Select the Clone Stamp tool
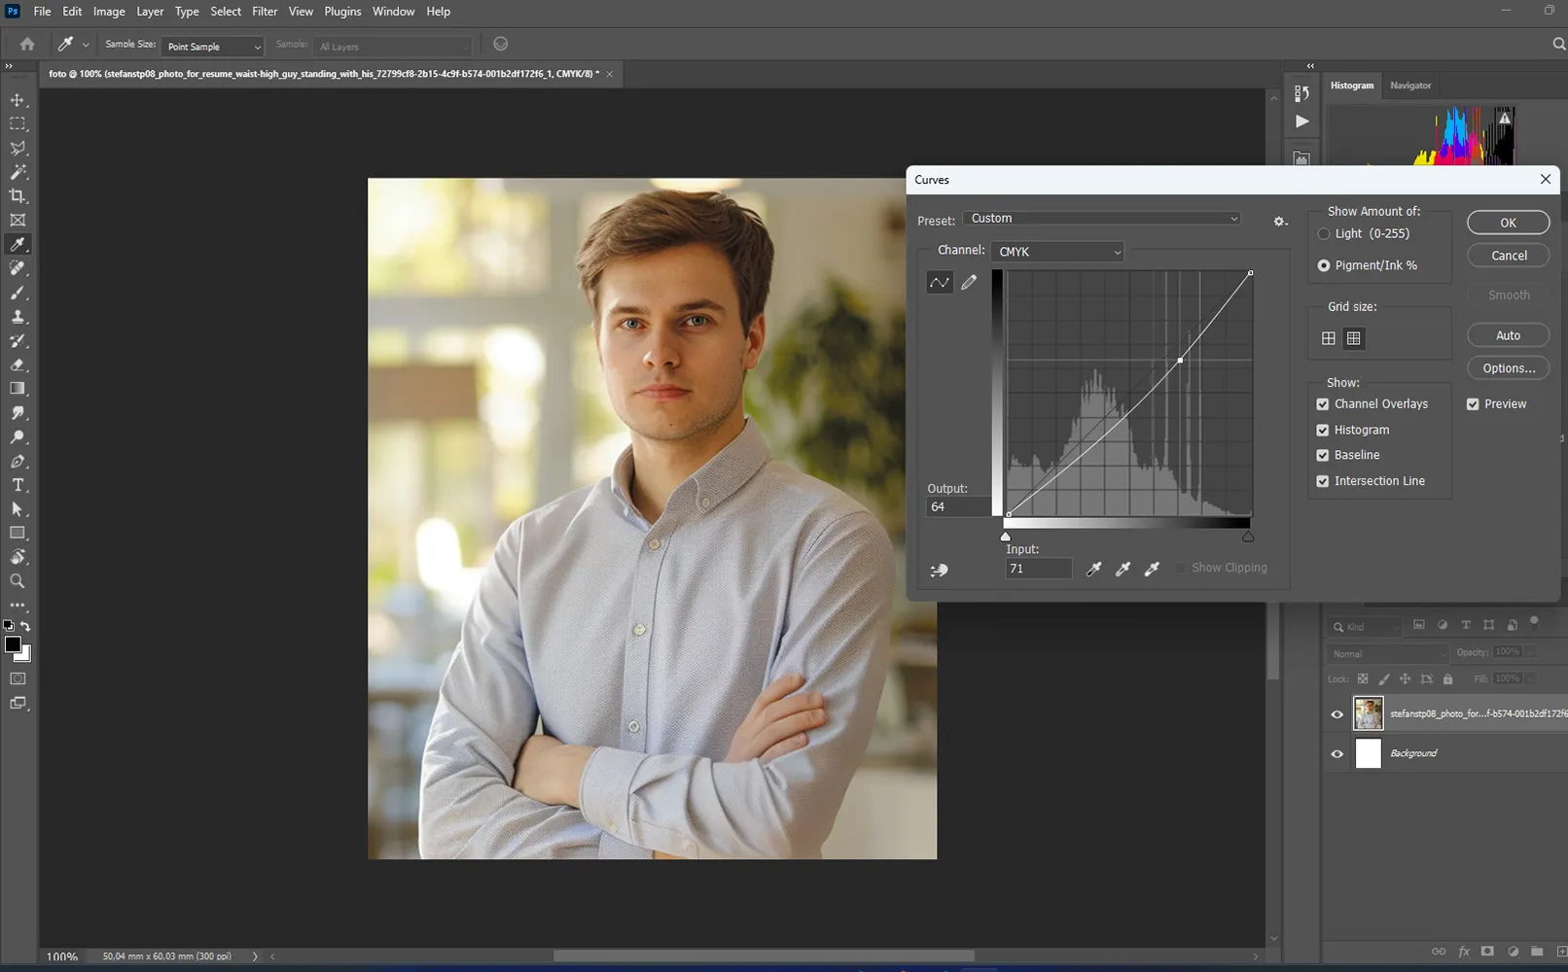Image resolution: width=1568 pixels, height=972 pixels. [x=18, y=317]
